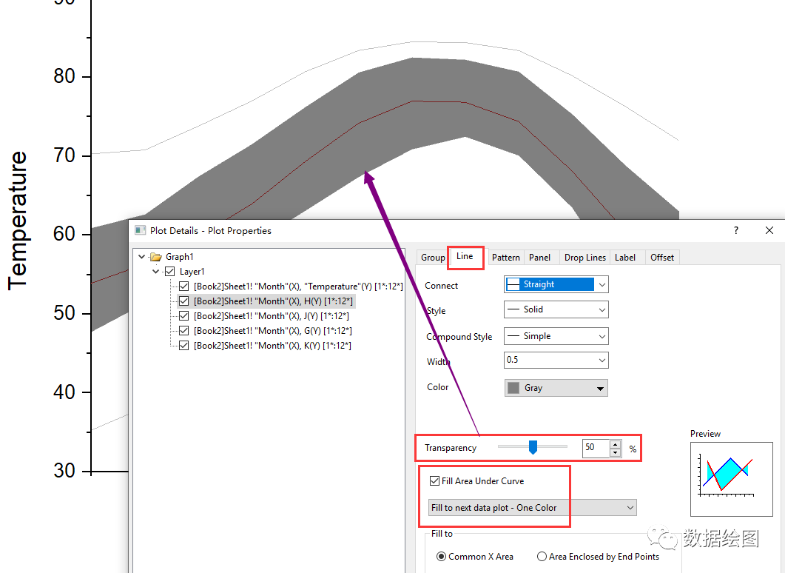This screenshot has height=573, width=785.
Task: Switch to the Line tab
Action: point(465,256)
